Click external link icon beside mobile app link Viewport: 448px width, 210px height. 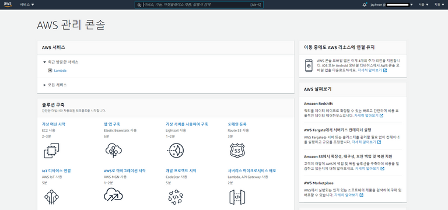(385, 70)
